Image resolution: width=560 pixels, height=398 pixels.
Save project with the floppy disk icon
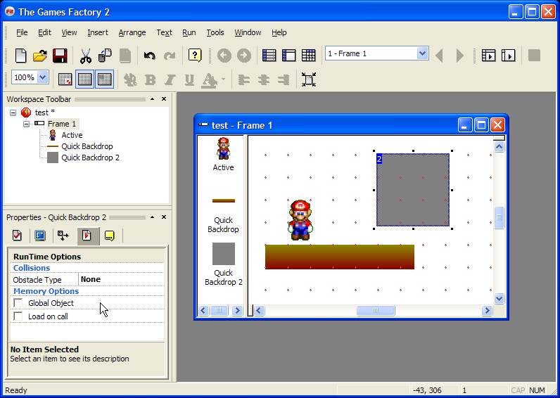(x=60, y=56)
